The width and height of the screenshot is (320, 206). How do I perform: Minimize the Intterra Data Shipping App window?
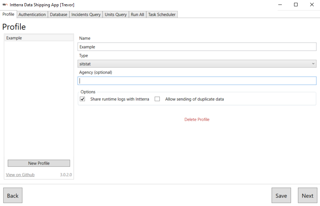[x=280, y=5]
